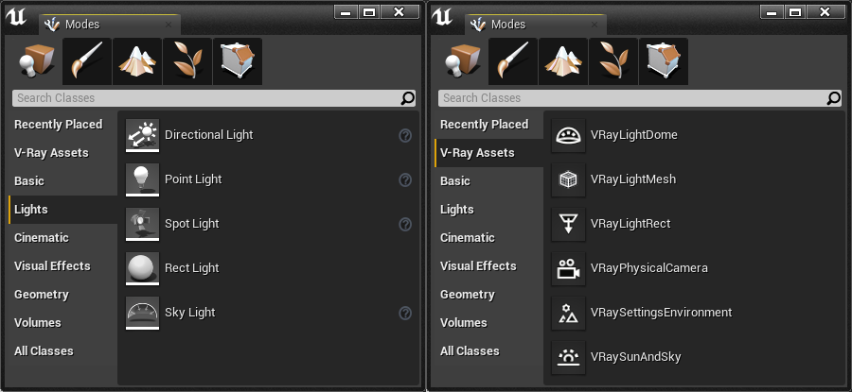The image size is (852, 392).
Task: Click the search magnifier in right panel
Action: coord(833,98)
